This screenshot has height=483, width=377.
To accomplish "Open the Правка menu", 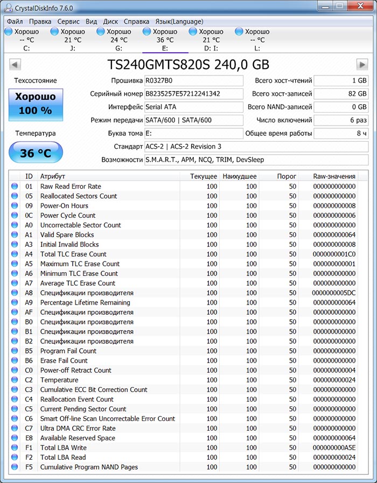I will (x=40, y=22).
